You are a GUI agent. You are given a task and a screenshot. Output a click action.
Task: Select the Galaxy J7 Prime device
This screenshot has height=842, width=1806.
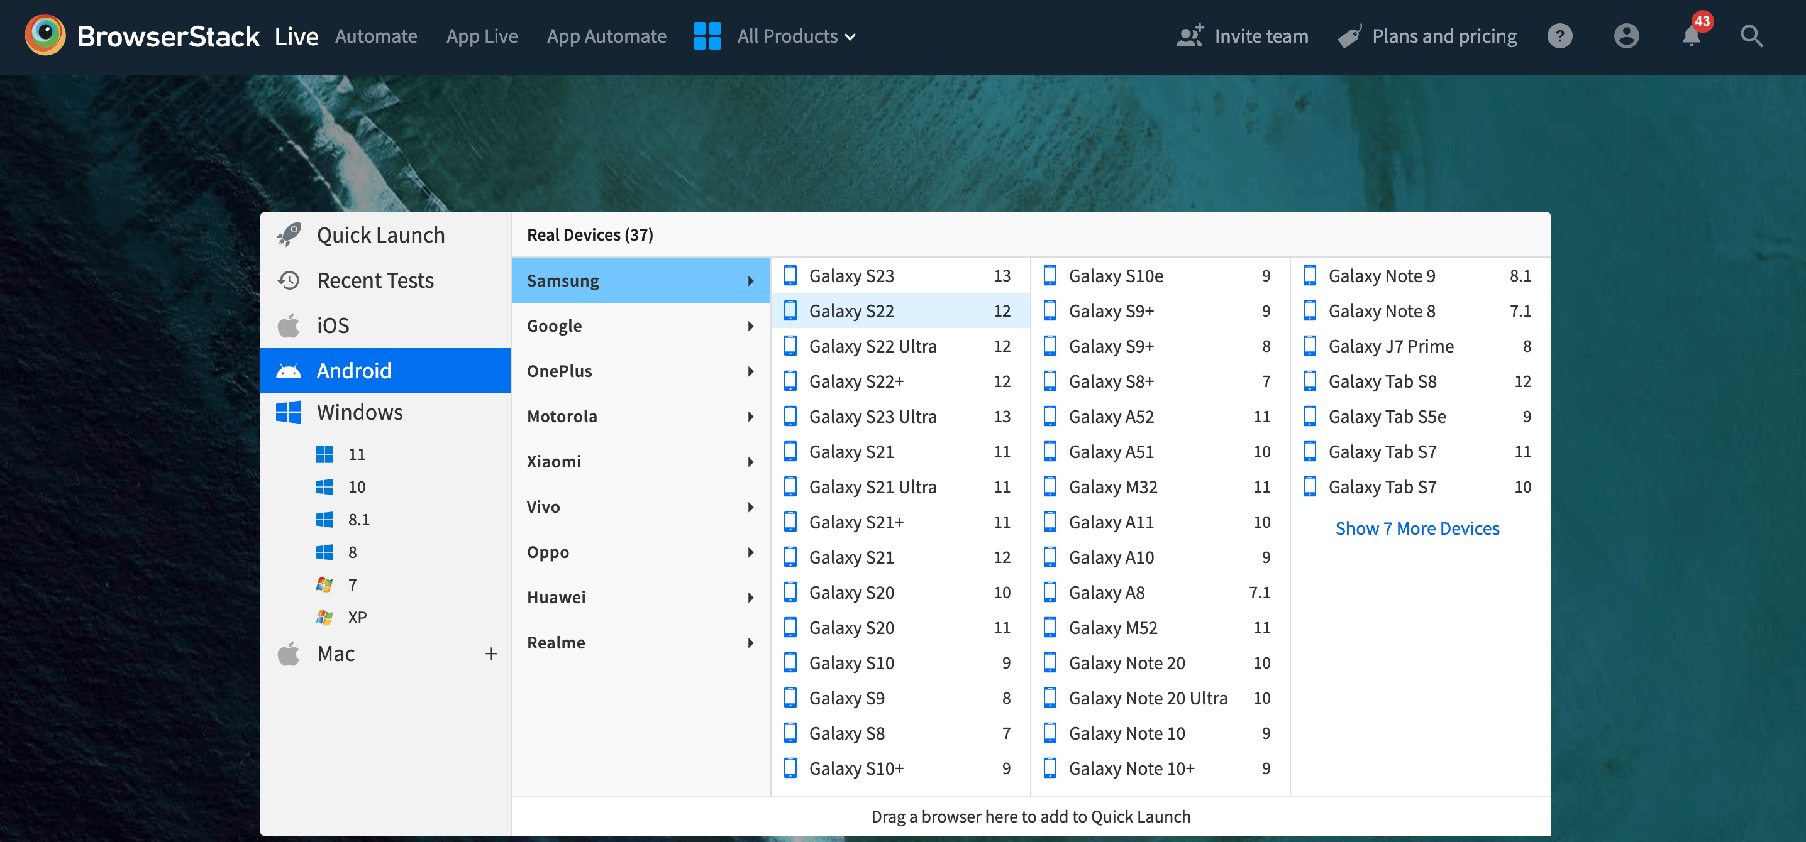(1420, 346)
